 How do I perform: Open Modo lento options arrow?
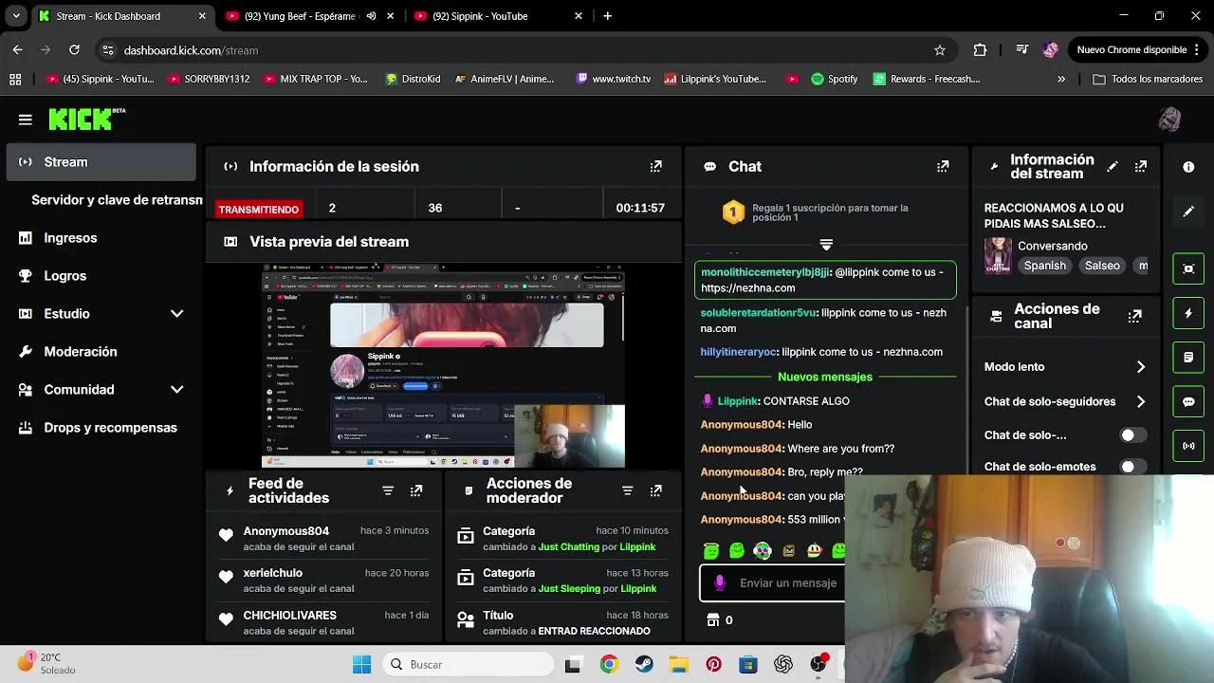pyautogui.click(x=1141, y=367)
